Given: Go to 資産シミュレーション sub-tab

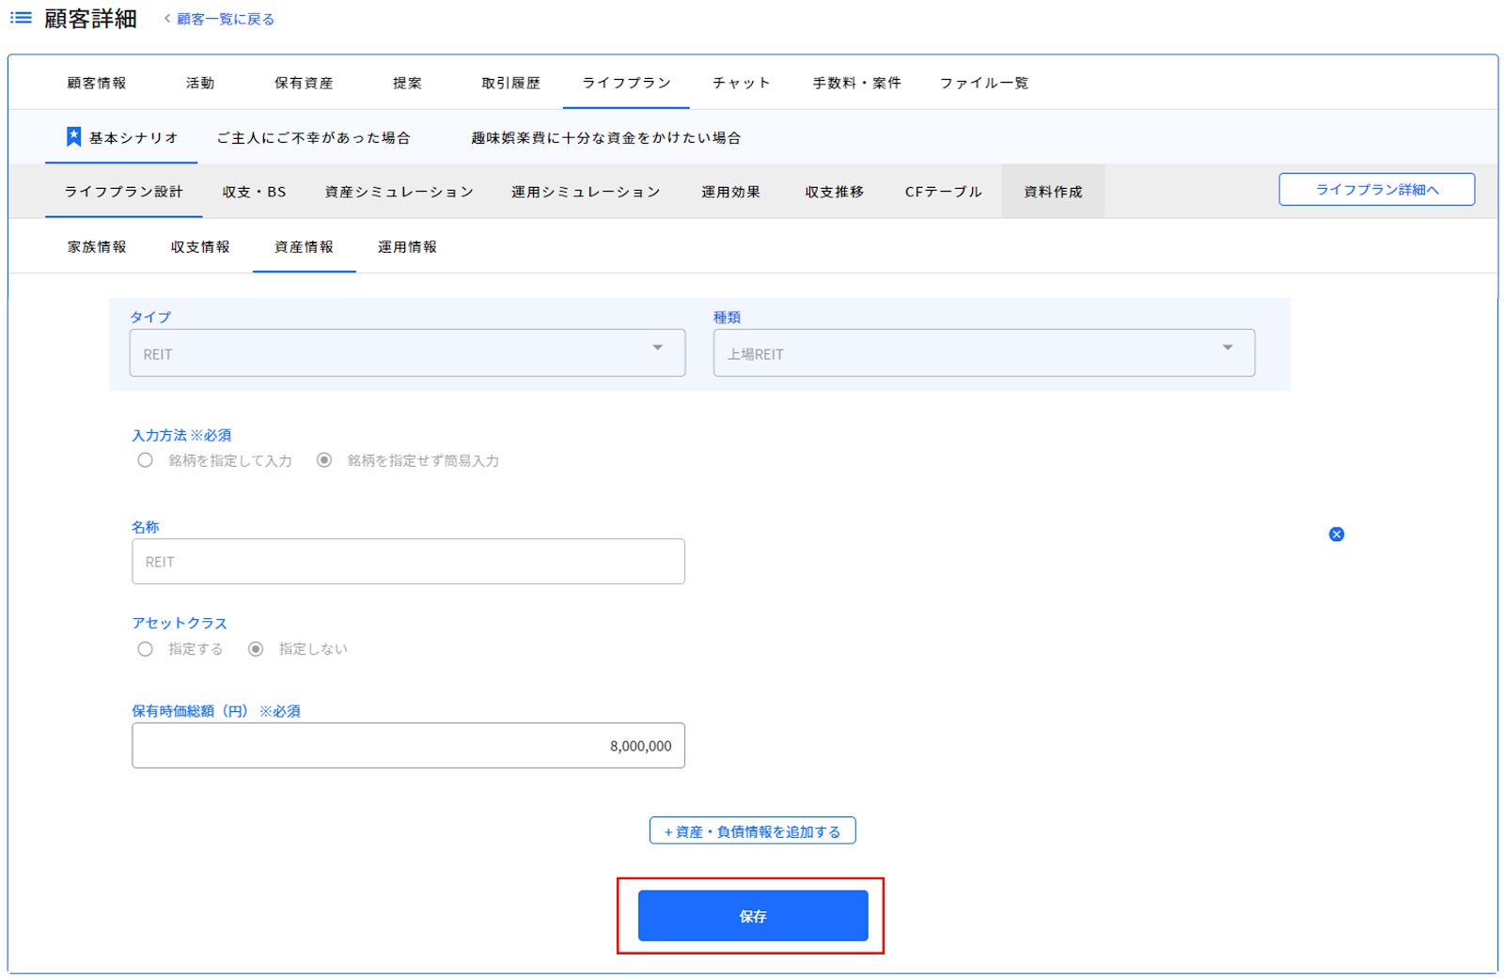Looking at the screenshot, I should pos(399,192).
